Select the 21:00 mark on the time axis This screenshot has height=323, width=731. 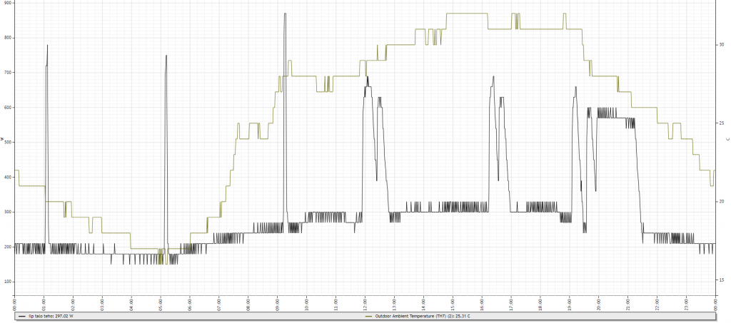(627, 304)
